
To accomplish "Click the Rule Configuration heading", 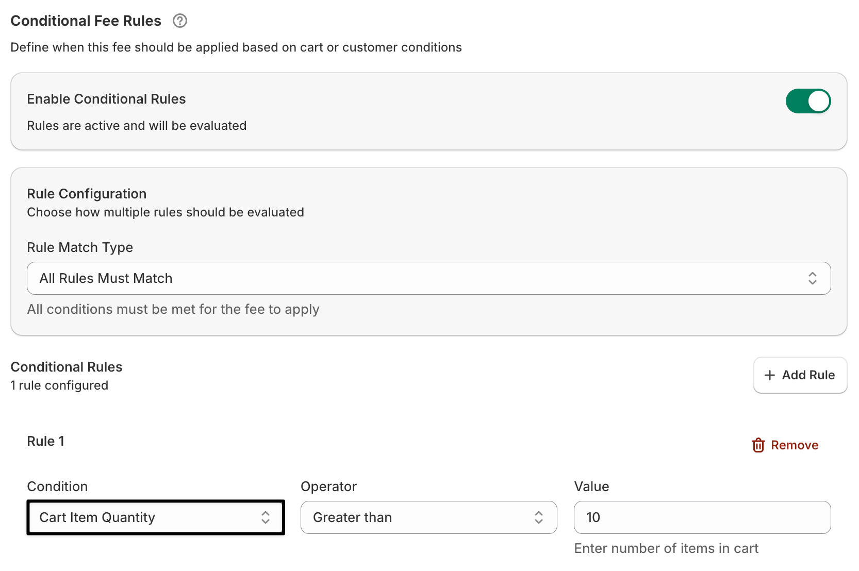I will tap(87, 194).
